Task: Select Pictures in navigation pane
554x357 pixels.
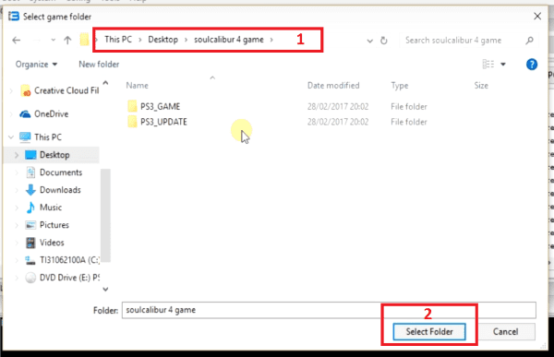Action: click(x=54, y=225)
